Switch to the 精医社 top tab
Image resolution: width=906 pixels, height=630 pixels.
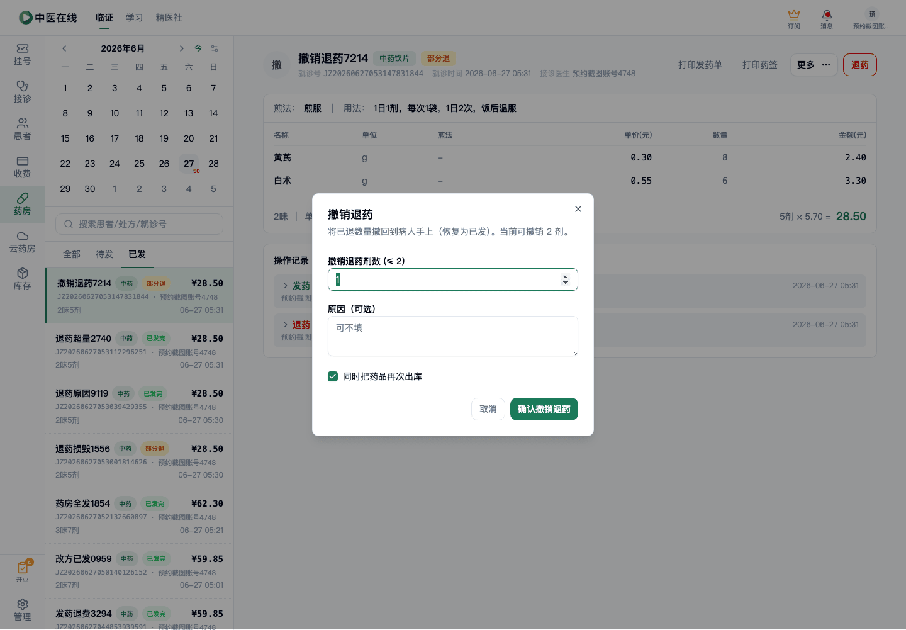pyautogui.click(x=169, y=18)
